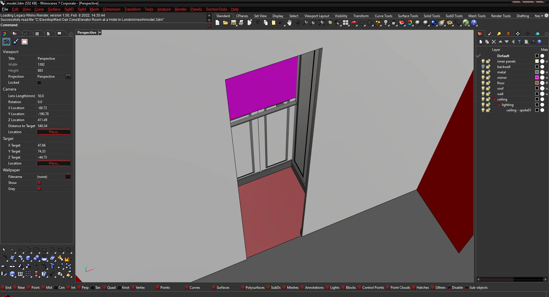Screen dimensions: 549x297
Task: Lock the floor layer with its padlock
Action: coord(488,83)
